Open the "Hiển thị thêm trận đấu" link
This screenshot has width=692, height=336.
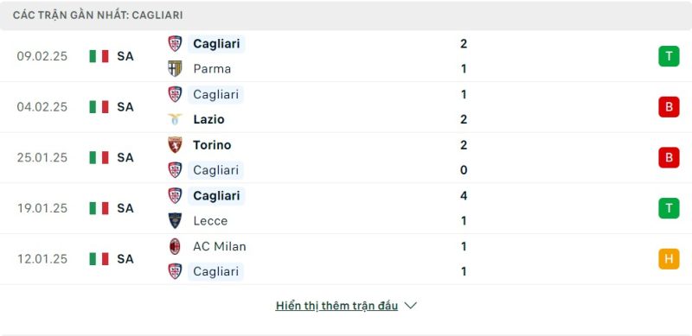[x=336, y=306]
